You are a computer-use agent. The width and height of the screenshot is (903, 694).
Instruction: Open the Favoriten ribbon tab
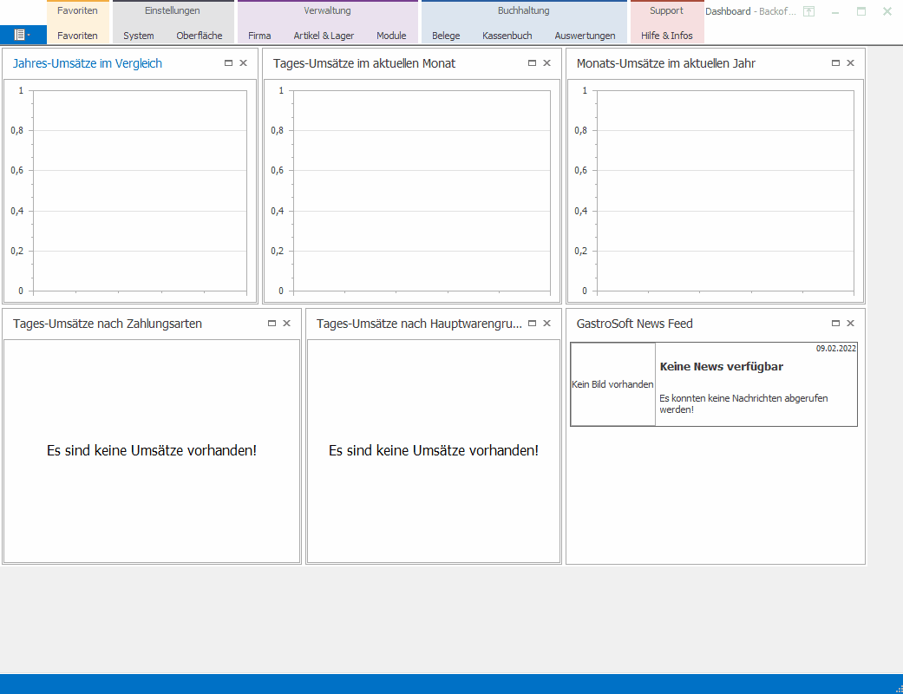coord(77,36)
